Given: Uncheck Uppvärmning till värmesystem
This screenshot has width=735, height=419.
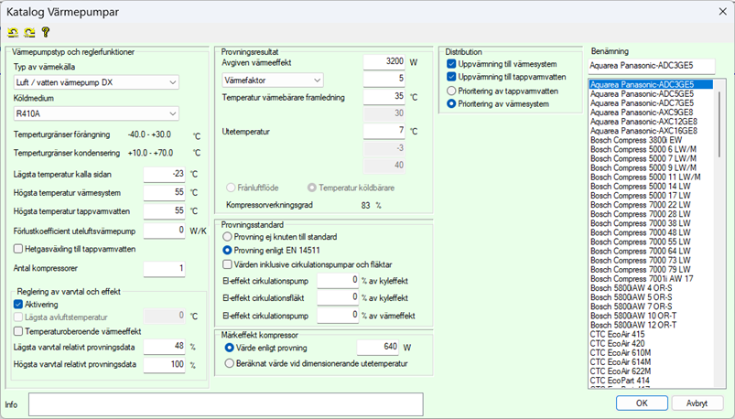Looking at the screenshot, I should tap(451, 65).
